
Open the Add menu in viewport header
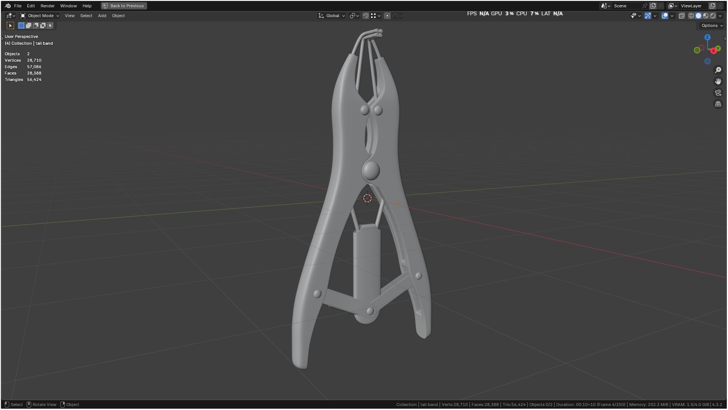pos(102,16)
